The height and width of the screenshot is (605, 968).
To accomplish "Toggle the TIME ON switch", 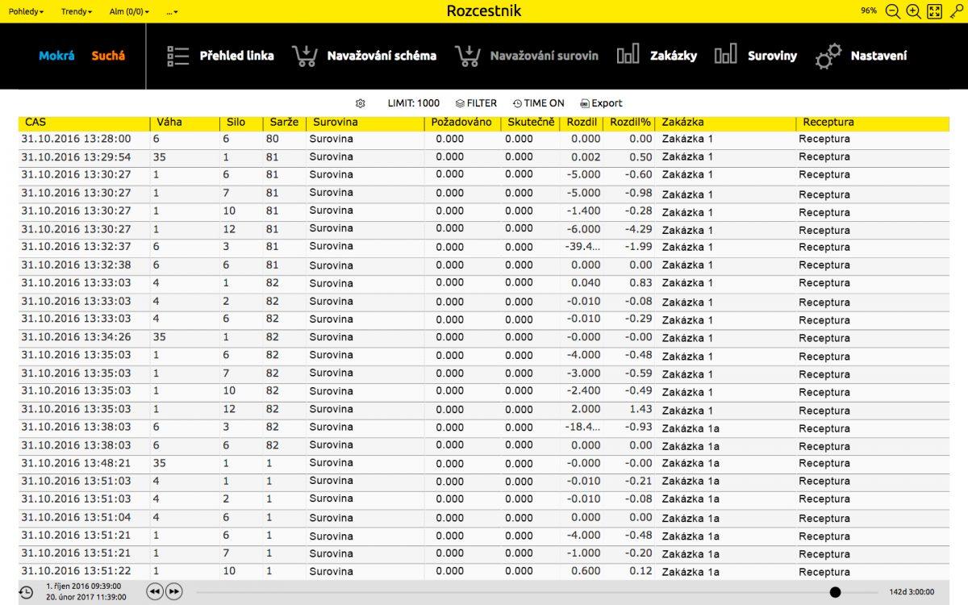I will click(539, 103).
